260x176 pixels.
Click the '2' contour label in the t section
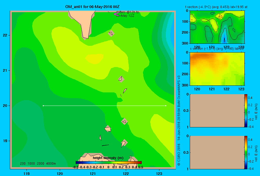[220, 16]
